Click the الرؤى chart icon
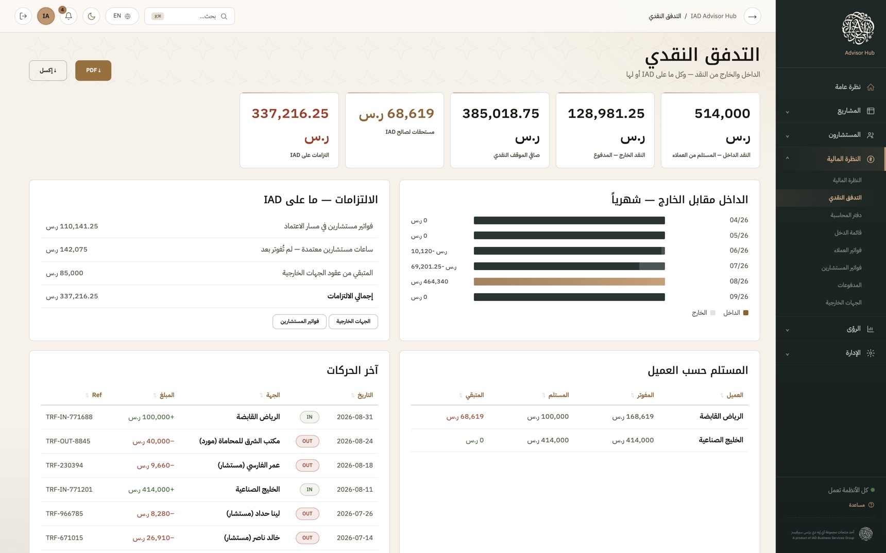The image size is (886, 553). tap(871, 329)
